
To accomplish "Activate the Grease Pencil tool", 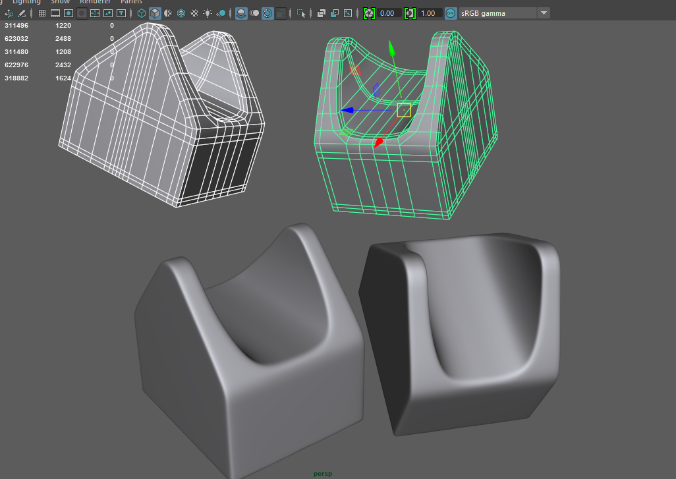I will [x=22, y=13].
